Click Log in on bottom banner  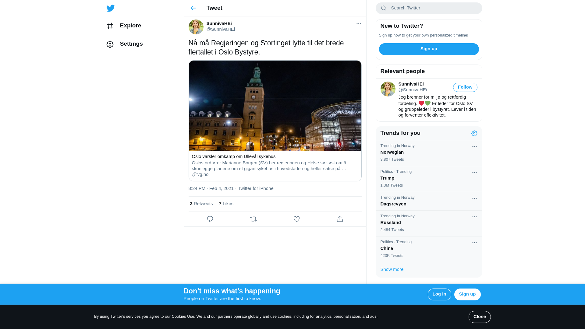439,295
